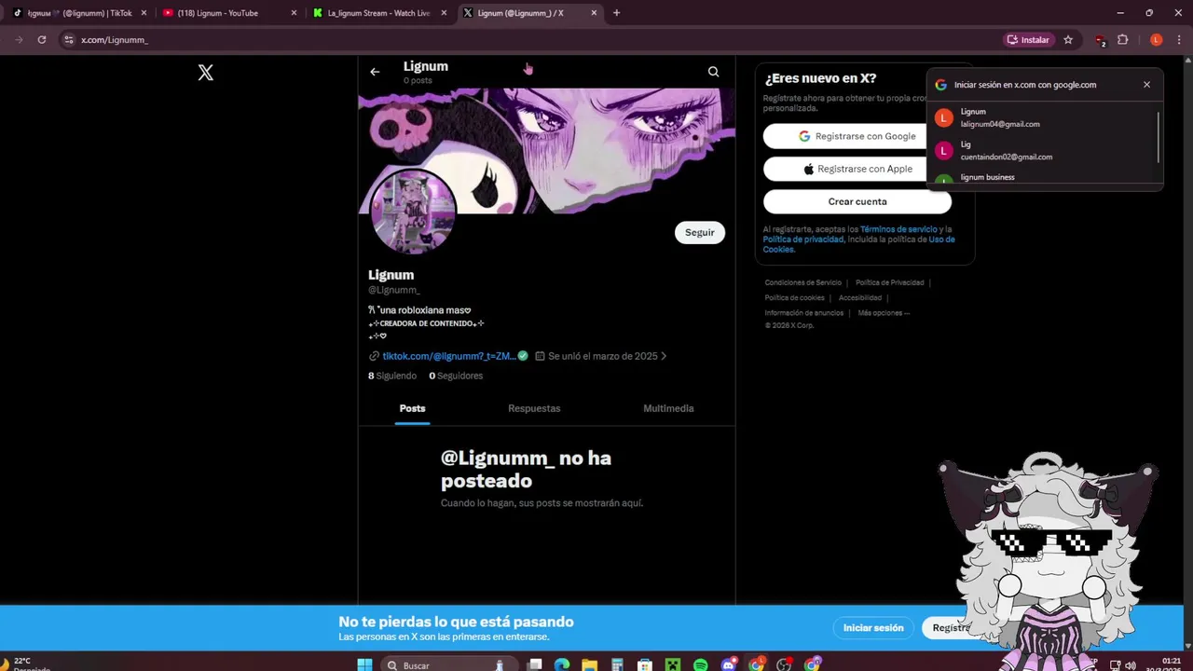
Task: Open the weather widget showing 22°C
Action: click(26, 664)
